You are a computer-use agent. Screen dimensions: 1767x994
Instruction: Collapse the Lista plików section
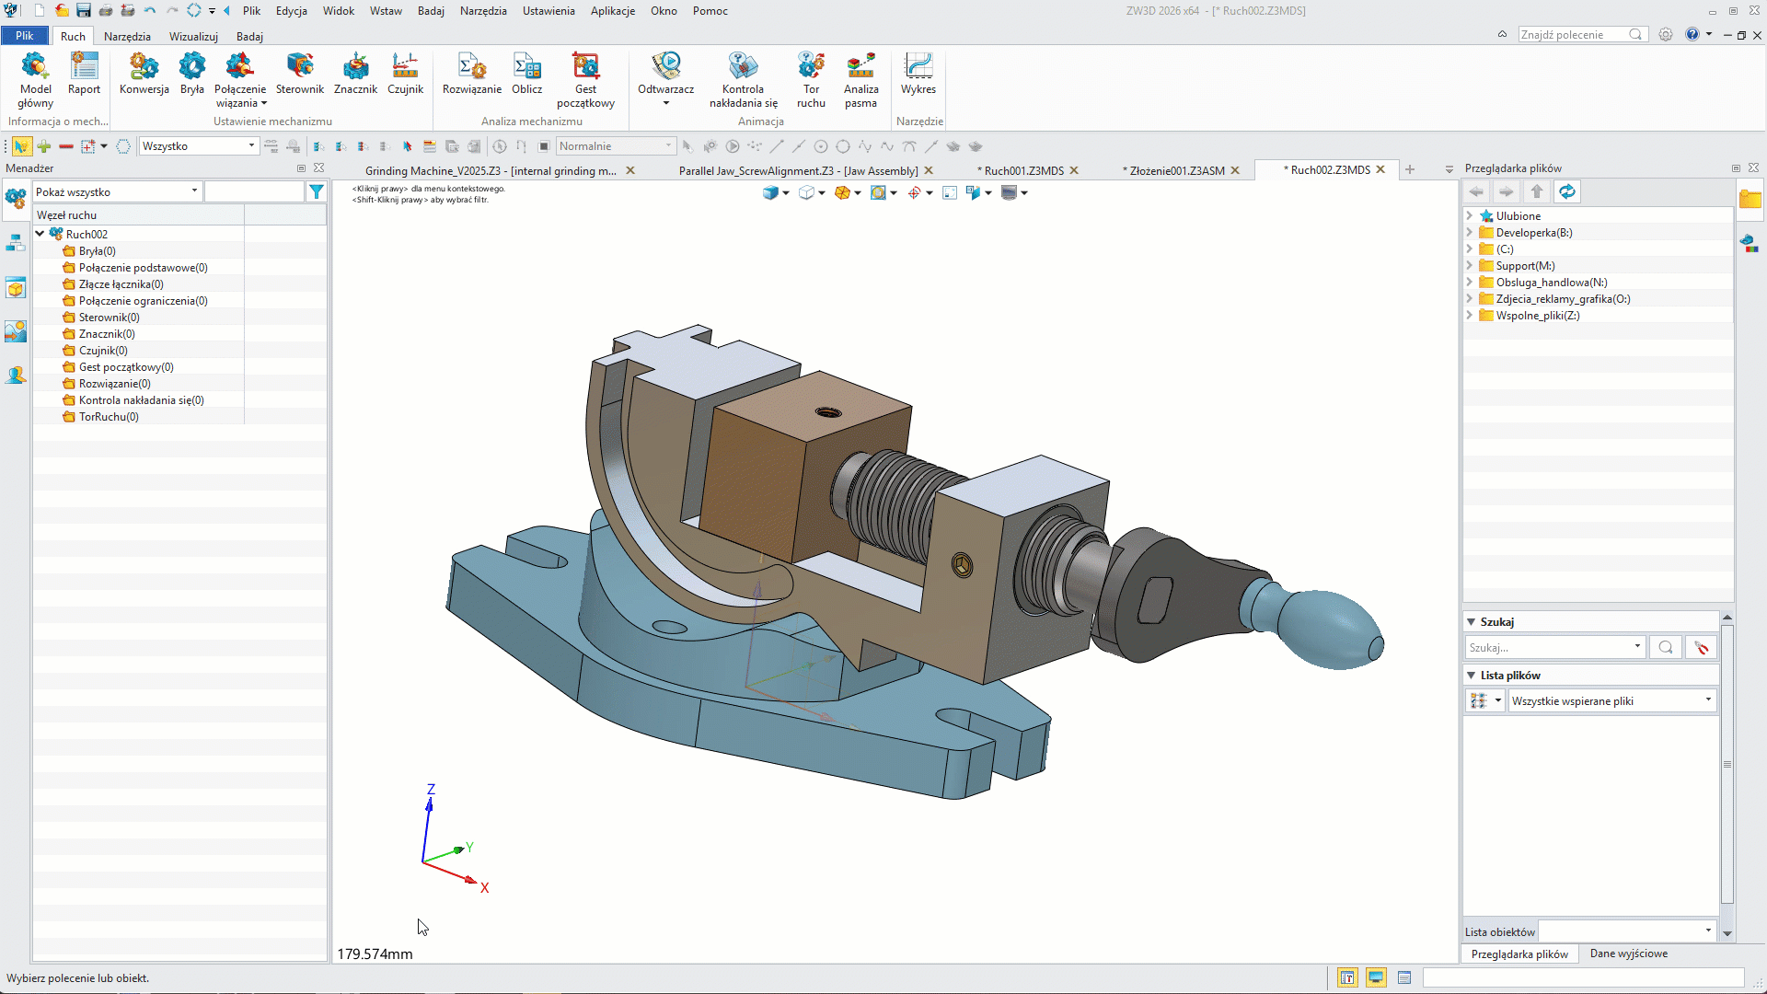(1471, 676)
